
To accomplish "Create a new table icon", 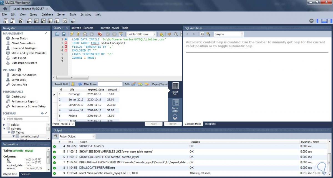I will (x=36, y=21).
